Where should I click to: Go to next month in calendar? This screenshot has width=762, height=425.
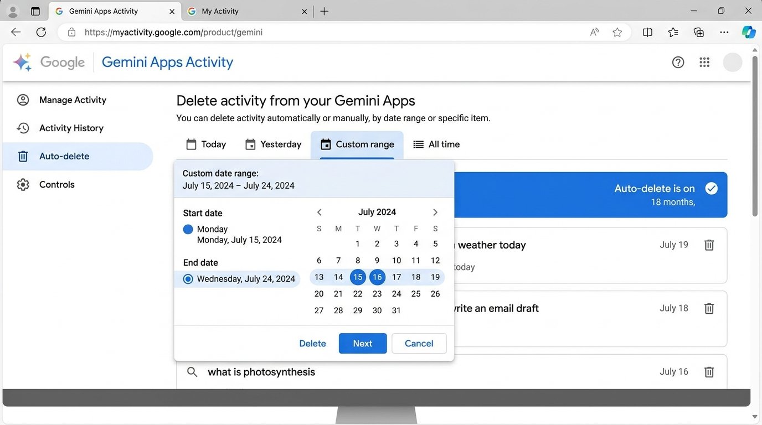coord(435,212)
